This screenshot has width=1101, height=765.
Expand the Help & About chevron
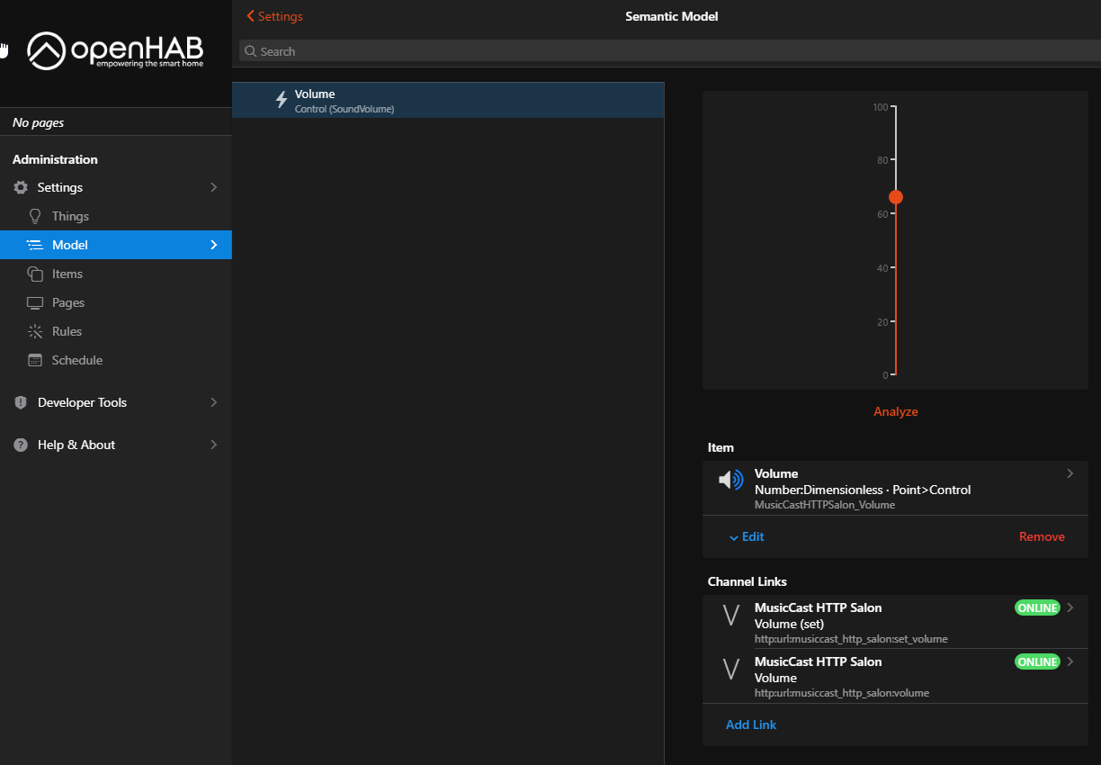click(214, 445)
